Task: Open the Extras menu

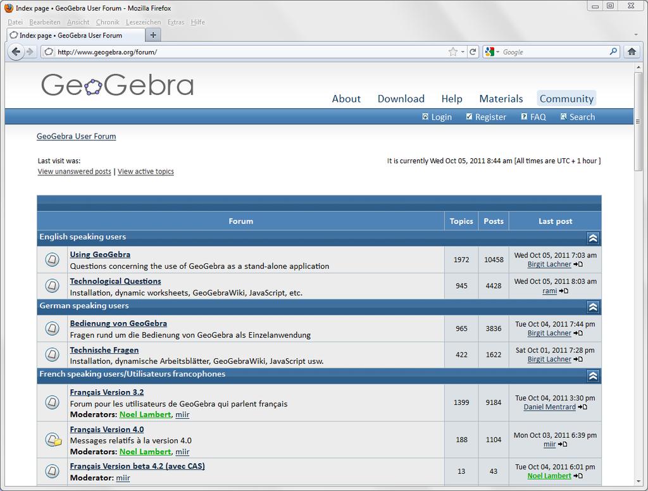Action: tap(176, 22)
